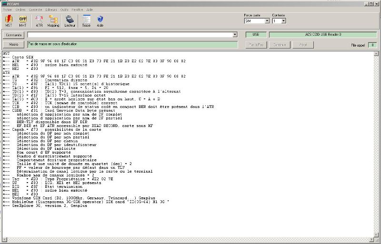Image resolution: width=381 pixels, height=244 pixels.
Task: Click the ATR toolbar icon
Action: pos(39,20)
